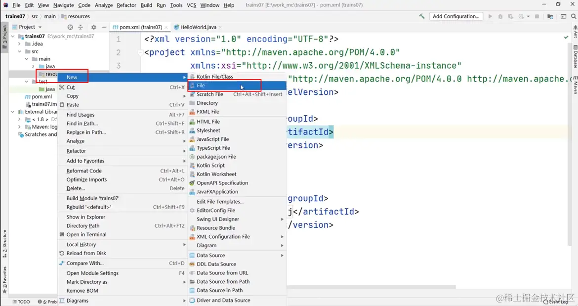Click the Locate file crosshair icon in Project panel
578x306 pixels.
click(70, 27)
